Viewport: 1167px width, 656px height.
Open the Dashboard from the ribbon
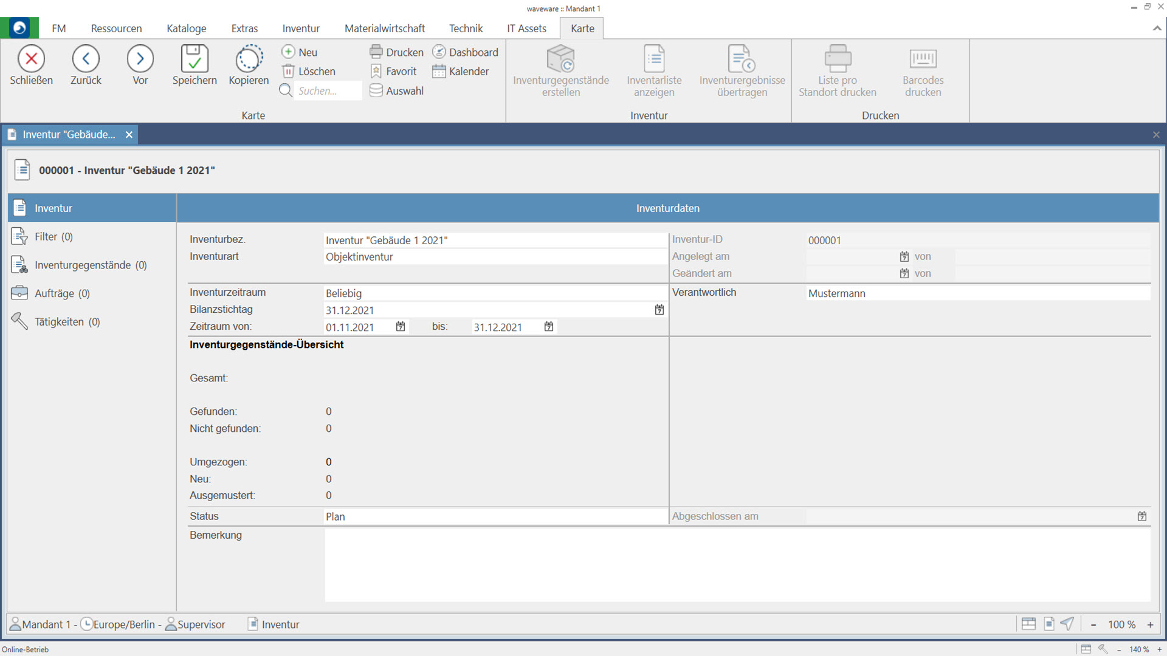[x=466, y=52]
